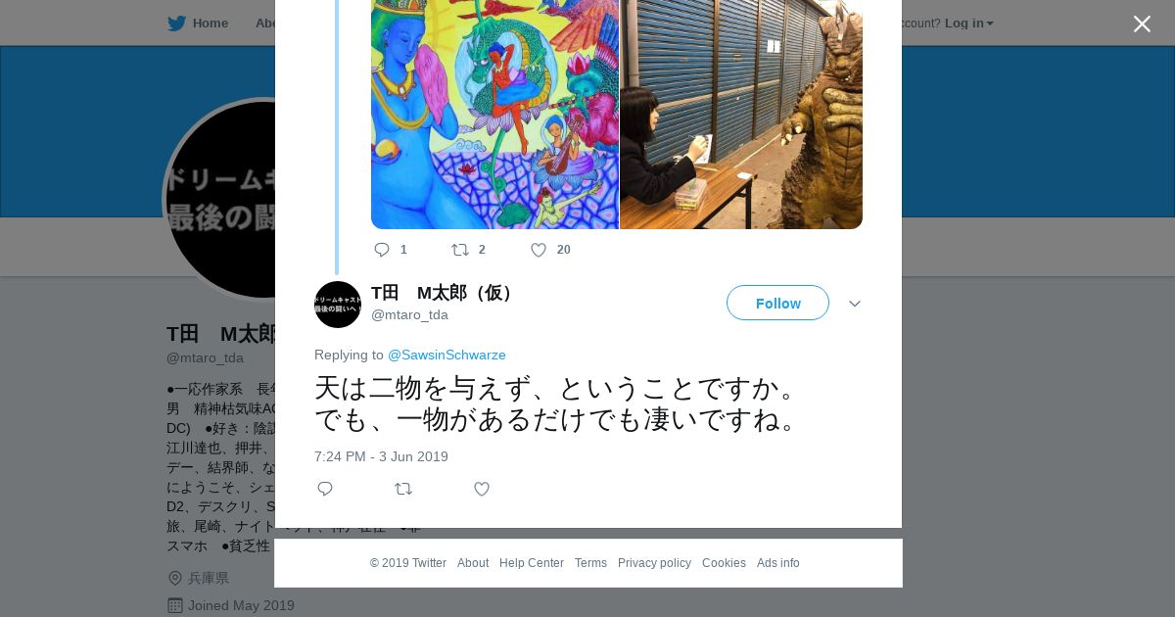
Task: Retweet the parent tweet showing 2 retweets
Action: 460,250
